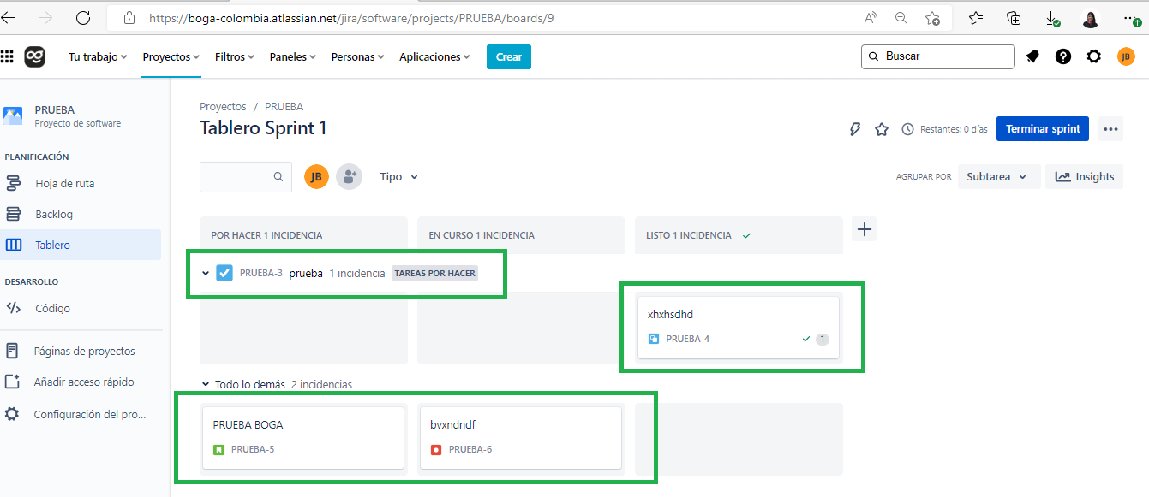Open the sprint more options ellipsis
The height and width of the screenshot is (497, 1149).
(x=1111, y=129)
